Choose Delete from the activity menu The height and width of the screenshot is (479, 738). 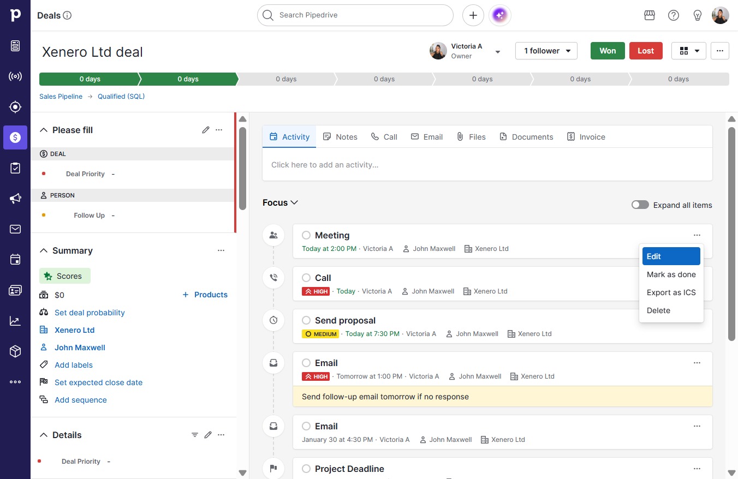(671, 310)
